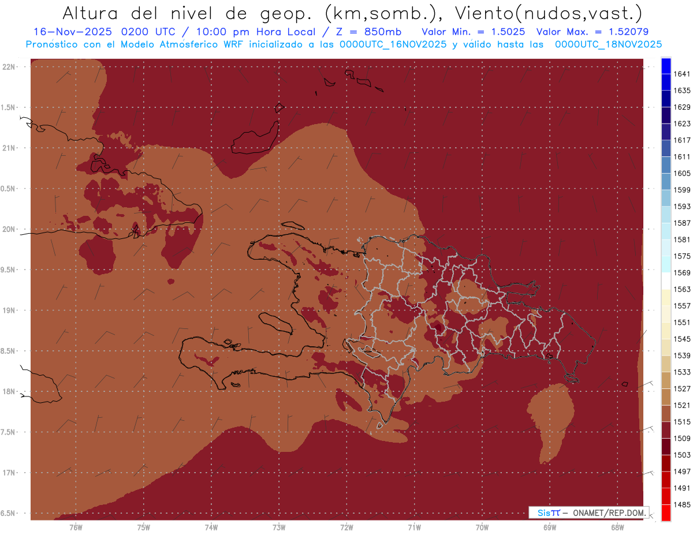Click the legend value '1563'
The height and width of the screenshot is (535, 693).
point(682,289)
